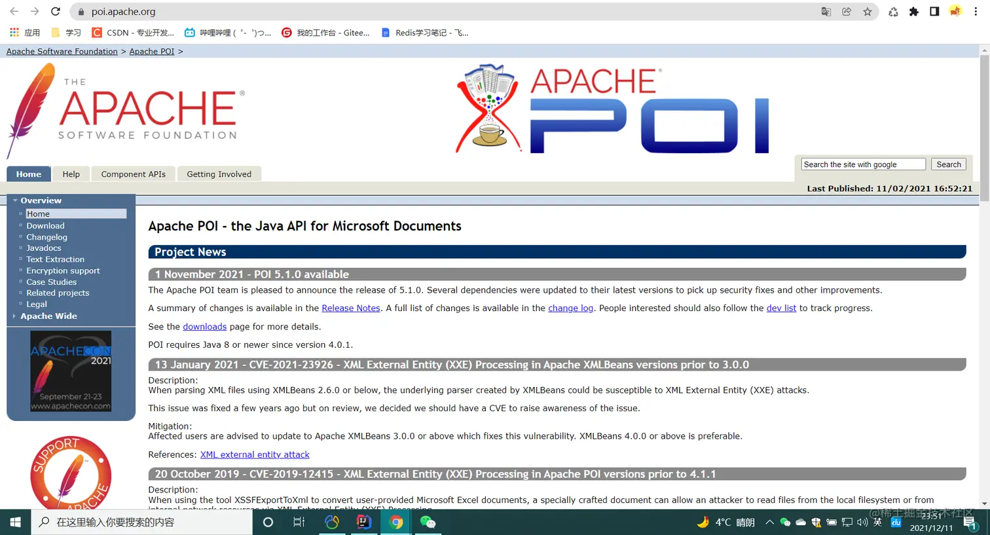Switch to Chrome in taskbar
The image size is (990, 535).
395,522
